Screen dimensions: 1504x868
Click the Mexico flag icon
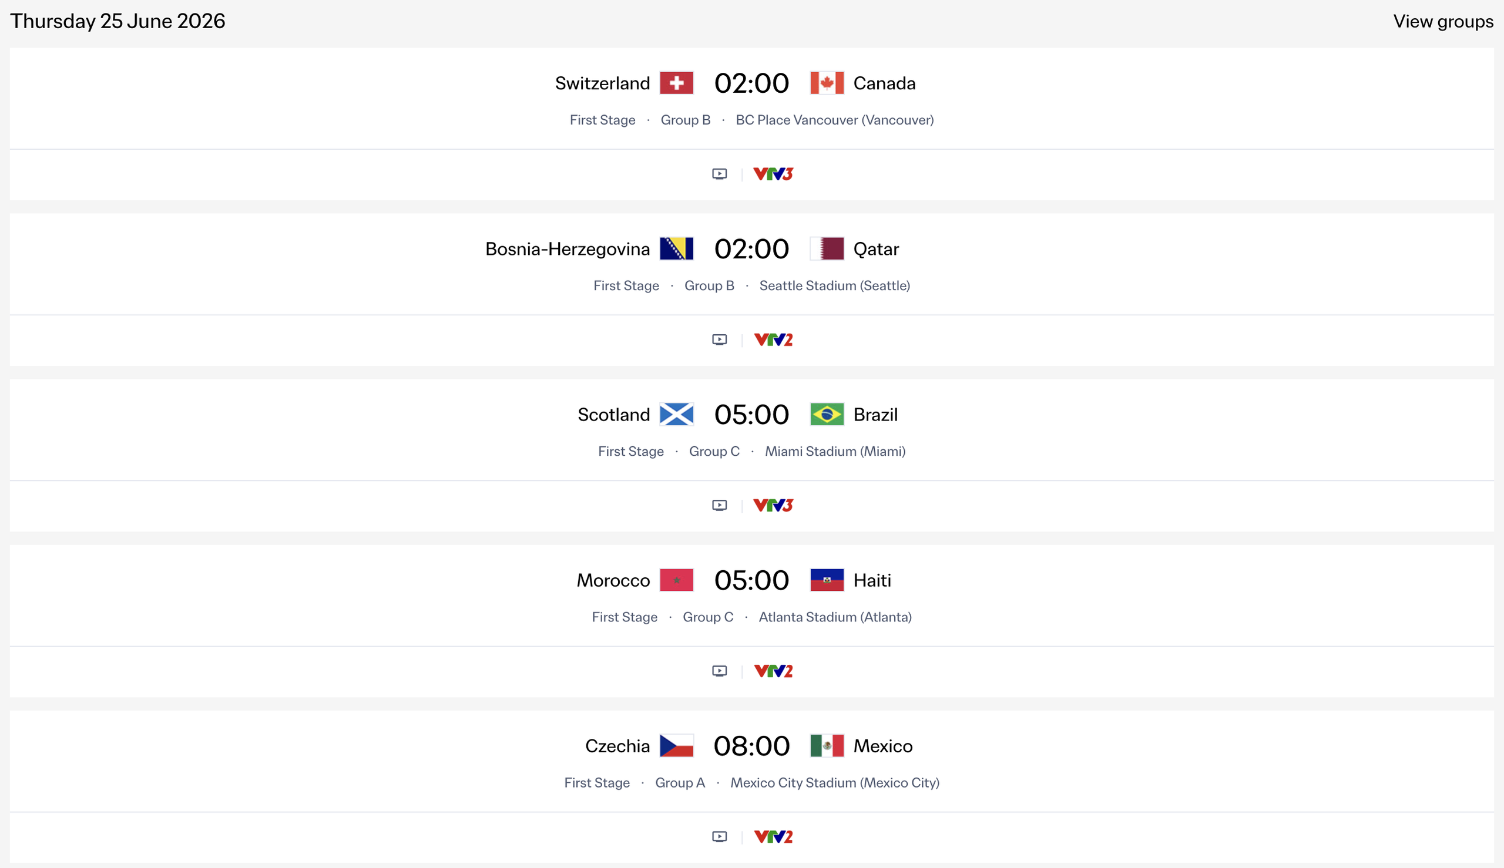click(828, 745)
